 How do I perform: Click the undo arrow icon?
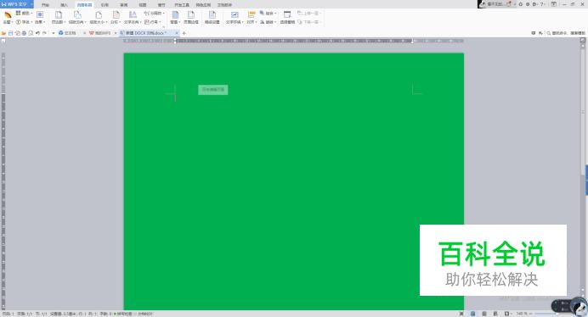37,33
